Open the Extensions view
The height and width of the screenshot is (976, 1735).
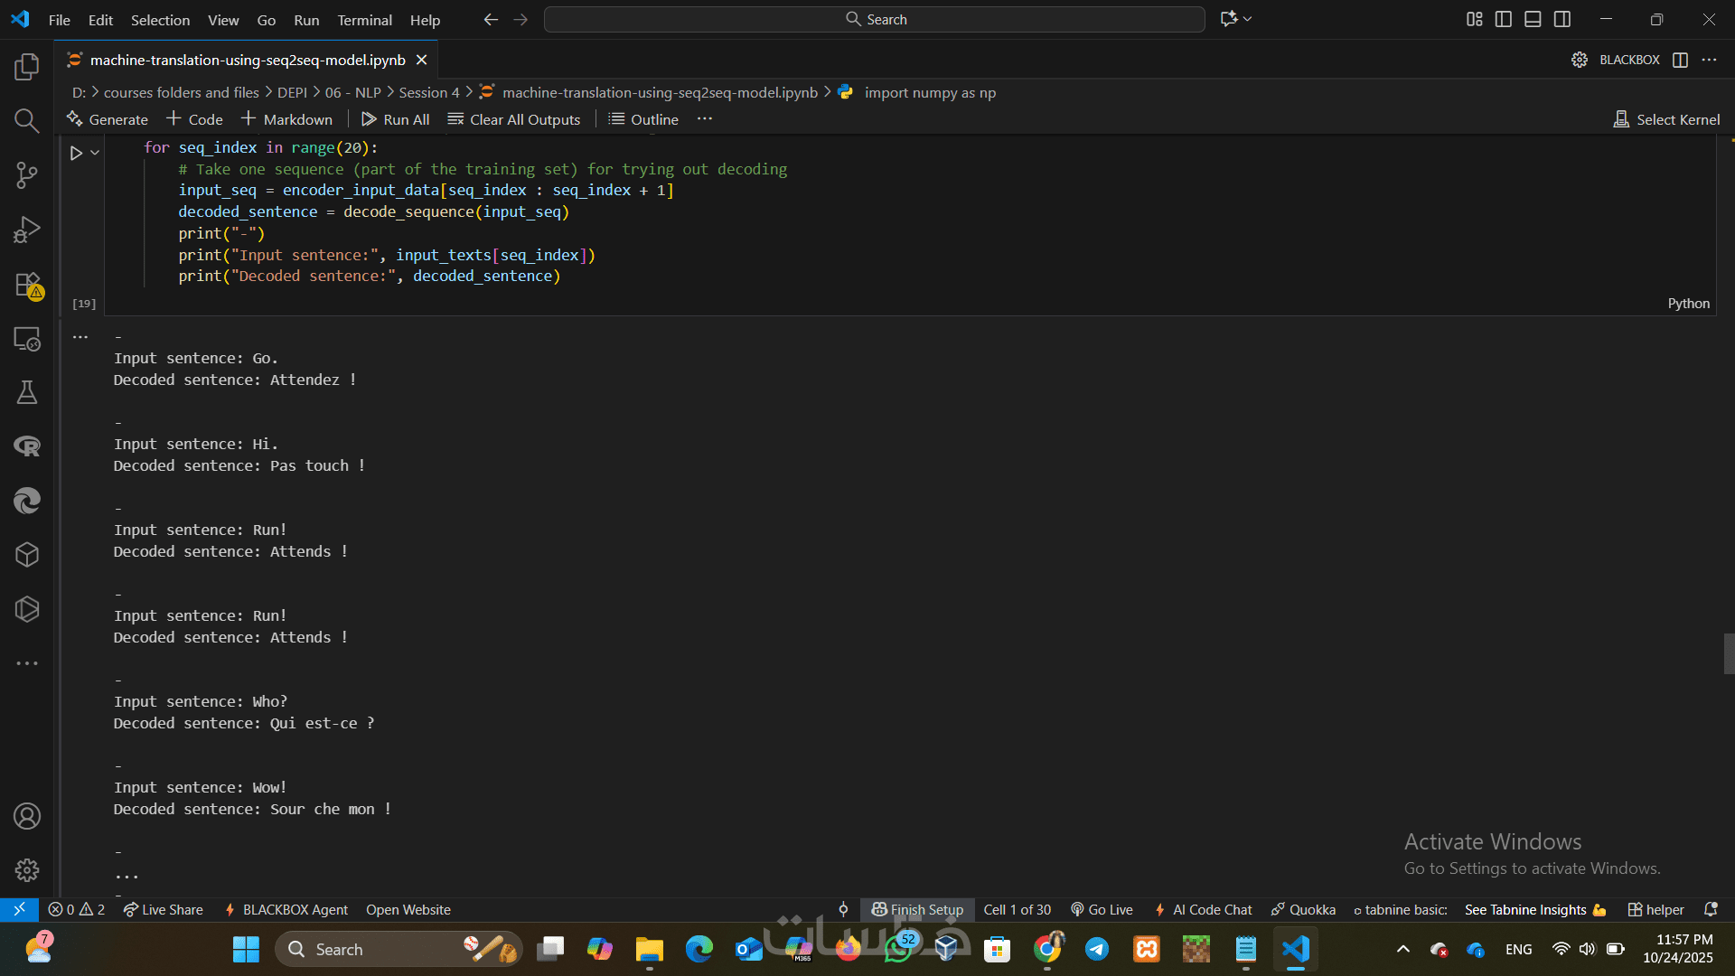tap(27, 285)
